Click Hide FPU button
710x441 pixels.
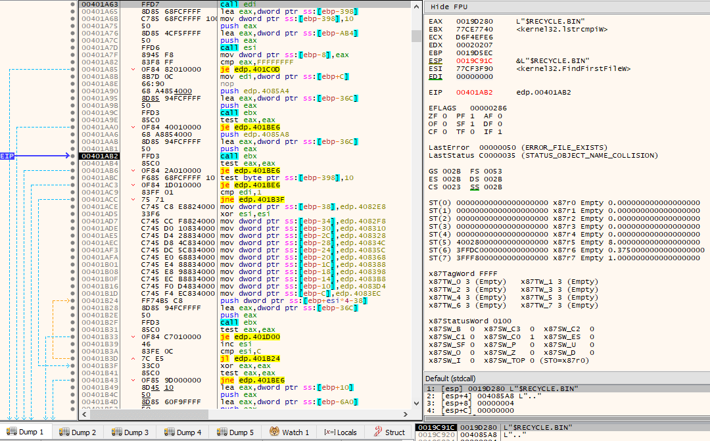tap(449, 7)
